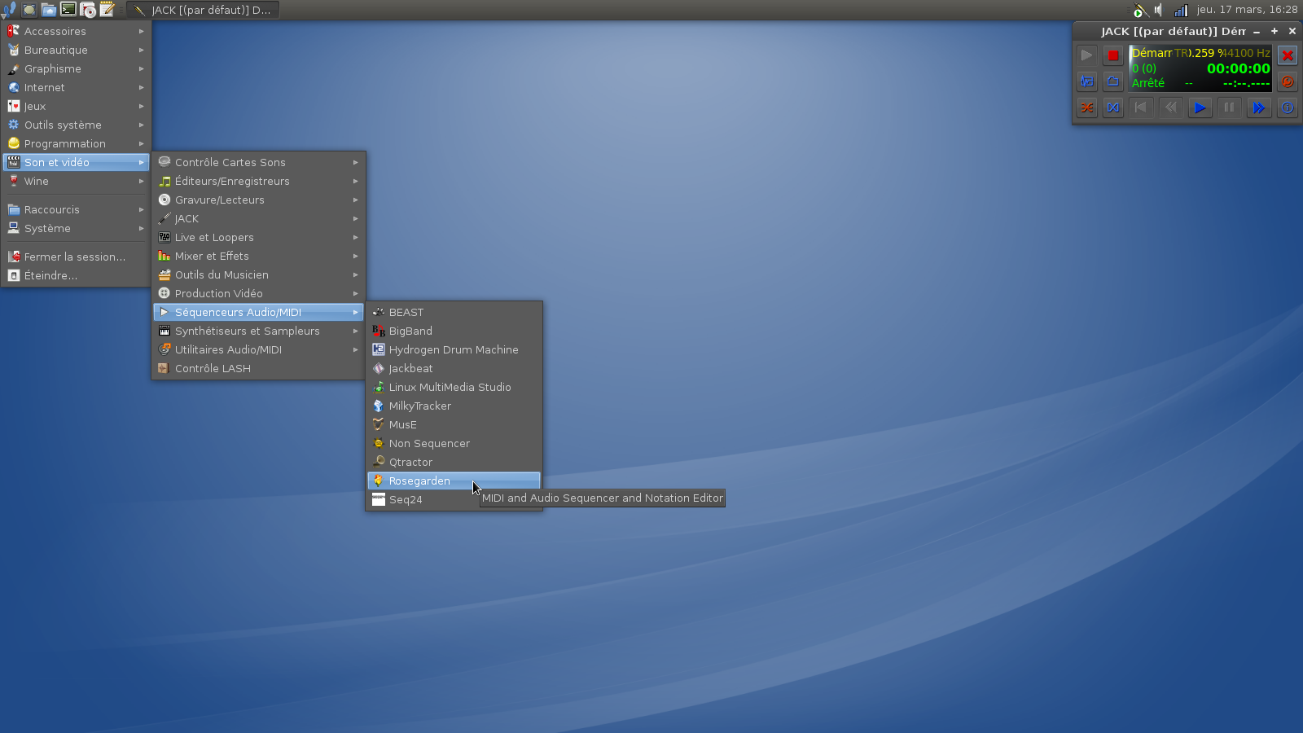Open the Jeux category
The height and width of the screenshot is (733, 1303).
(76, 106)
